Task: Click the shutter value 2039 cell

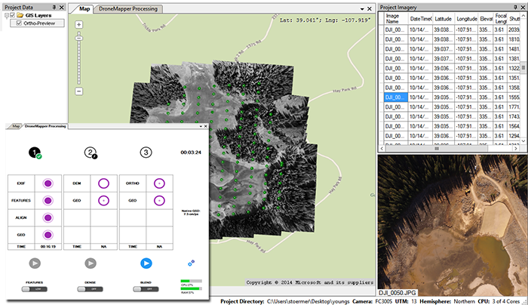Action: [514, 29]
